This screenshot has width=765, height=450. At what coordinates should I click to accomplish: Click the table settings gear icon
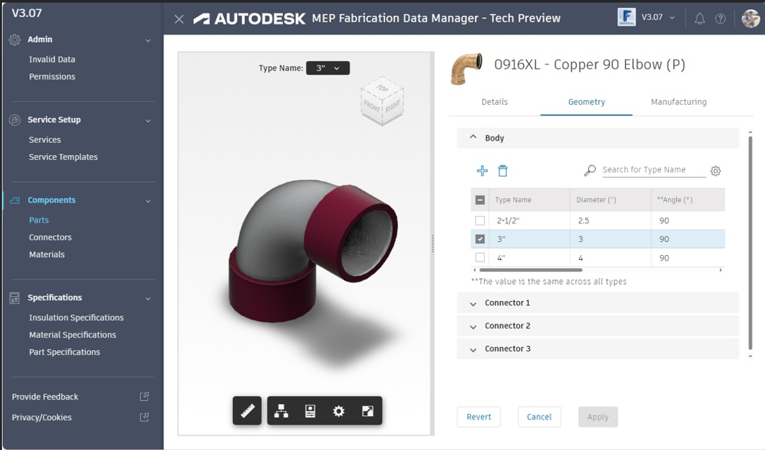(x=716, y=171)
